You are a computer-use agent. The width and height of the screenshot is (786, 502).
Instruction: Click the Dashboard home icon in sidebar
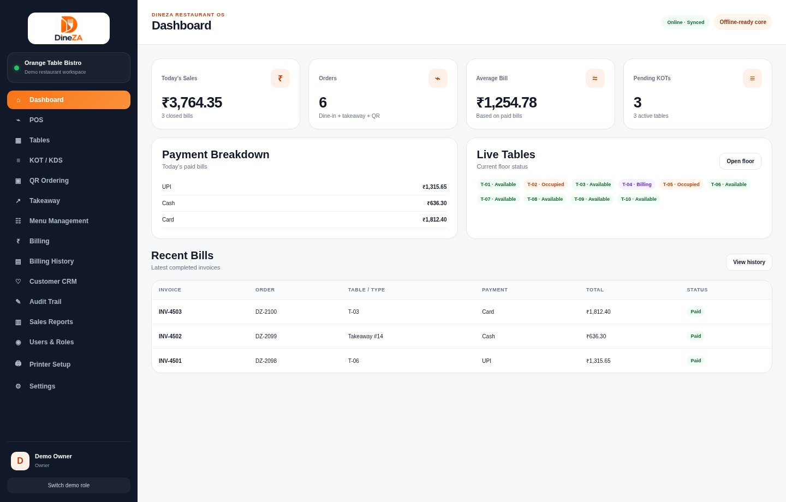tap(18, 100)
